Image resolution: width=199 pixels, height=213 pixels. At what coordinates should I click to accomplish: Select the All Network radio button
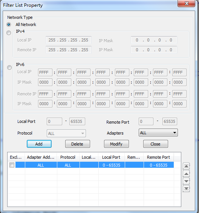click(9, 25)
